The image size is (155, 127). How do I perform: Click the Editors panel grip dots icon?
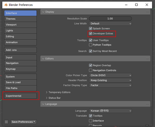147,58
